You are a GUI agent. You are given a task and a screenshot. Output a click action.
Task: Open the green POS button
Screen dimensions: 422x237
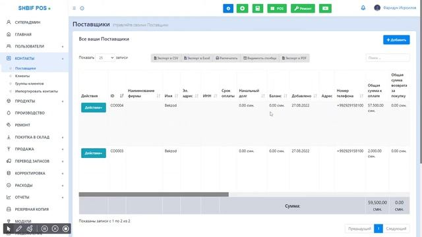click(277, 9)
